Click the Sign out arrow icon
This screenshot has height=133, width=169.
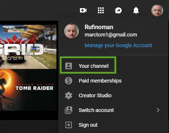coord(69,125)
